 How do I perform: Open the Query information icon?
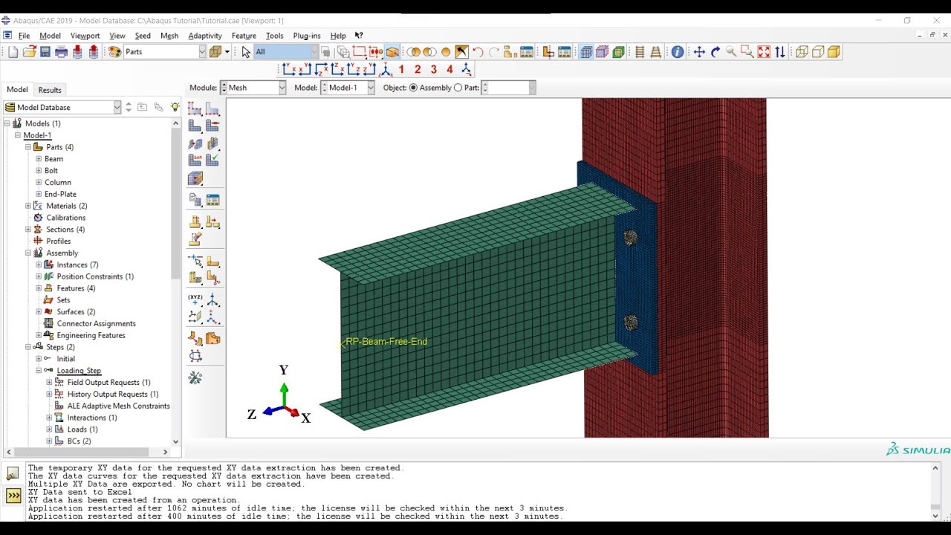[x=678, y=52]
